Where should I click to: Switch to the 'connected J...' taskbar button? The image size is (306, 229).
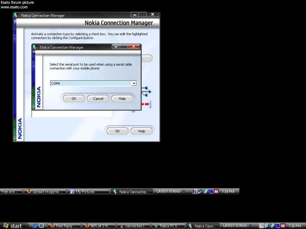click(133, 226)
